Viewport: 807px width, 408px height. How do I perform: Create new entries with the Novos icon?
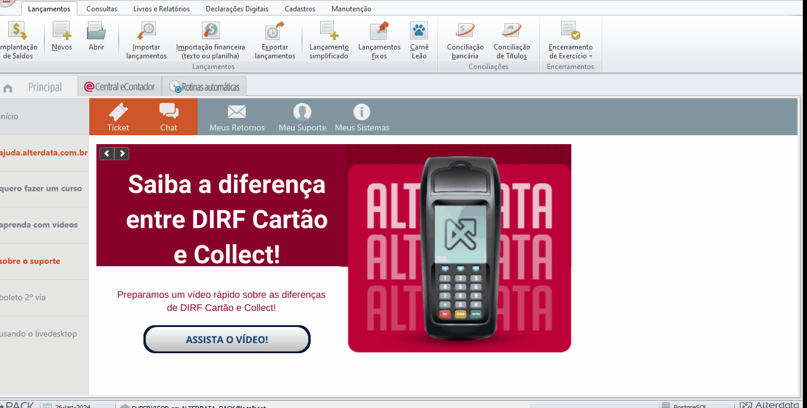click(62, 37)
